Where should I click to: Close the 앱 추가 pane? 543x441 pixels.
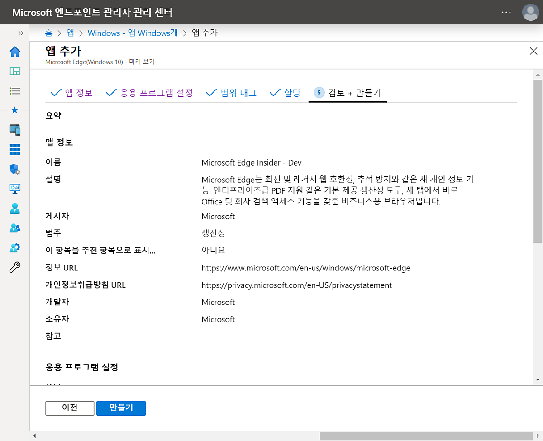point(533,51)
